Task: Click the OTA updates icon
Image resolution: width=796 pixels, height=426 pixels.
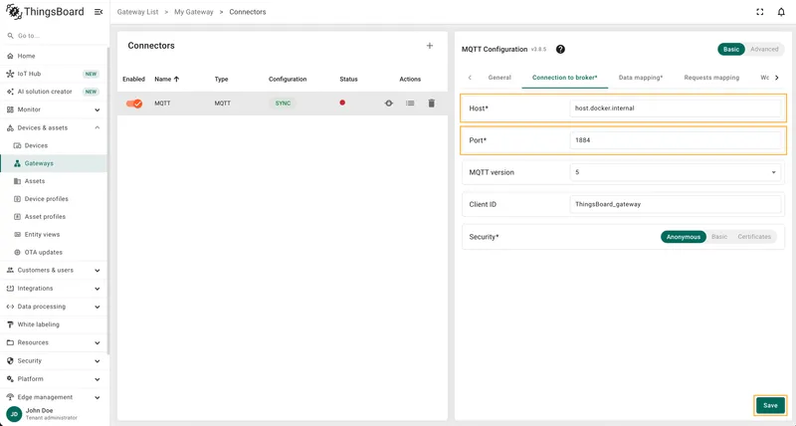Action: click(17, 253)
